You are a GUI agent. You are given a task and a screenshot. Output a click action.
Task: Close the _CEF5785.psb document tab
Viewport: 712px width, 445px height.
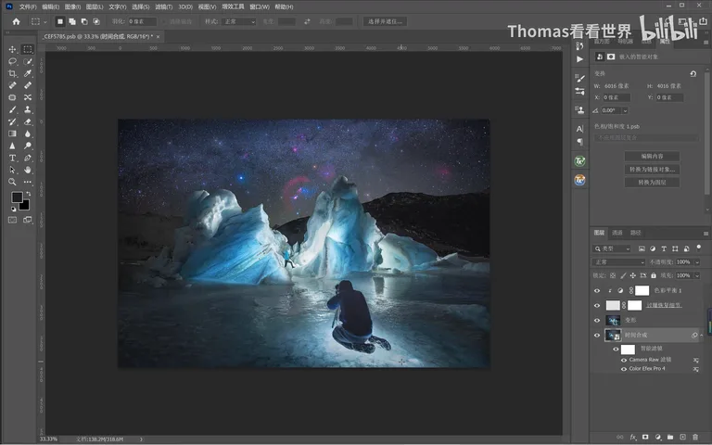pyautogui.click(x=158, y=36)
